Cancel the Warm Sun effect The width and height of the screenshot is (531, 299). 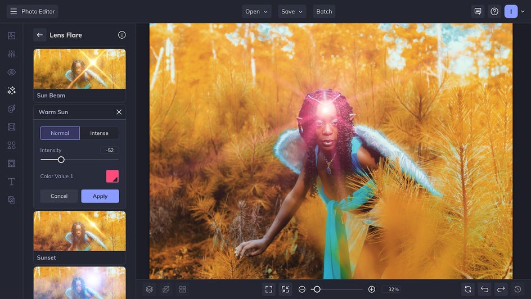[x=59, y=196]
